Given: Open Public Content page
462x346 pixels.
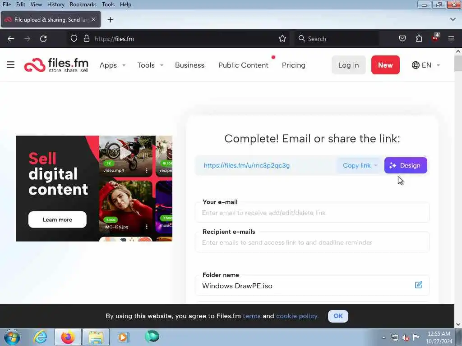Looking at the screenshot, I should (243, 65).
